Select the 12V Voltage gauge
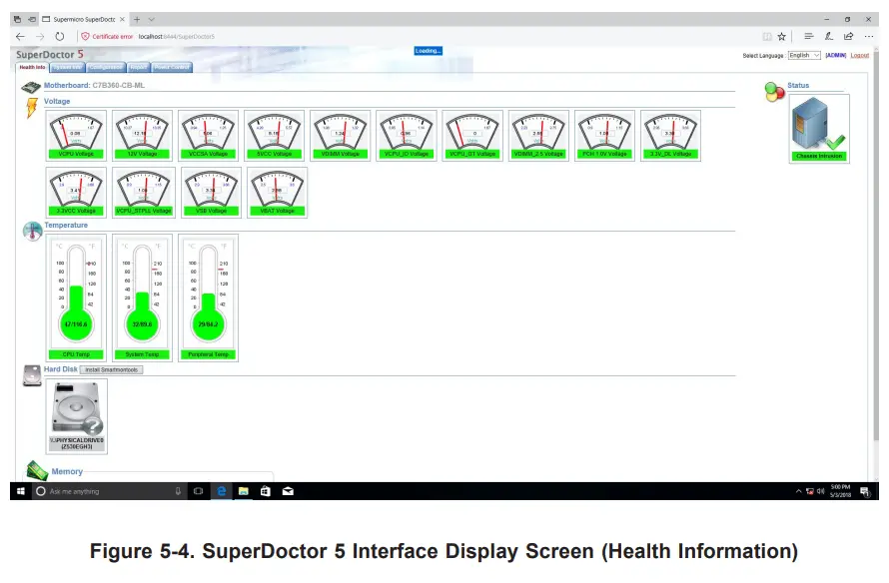 [142, 136]
